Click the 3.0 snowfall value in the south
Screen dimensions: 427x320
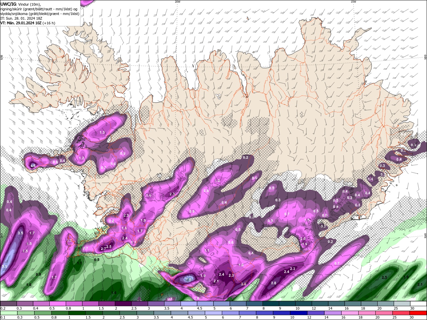click(x=244, y=284)
